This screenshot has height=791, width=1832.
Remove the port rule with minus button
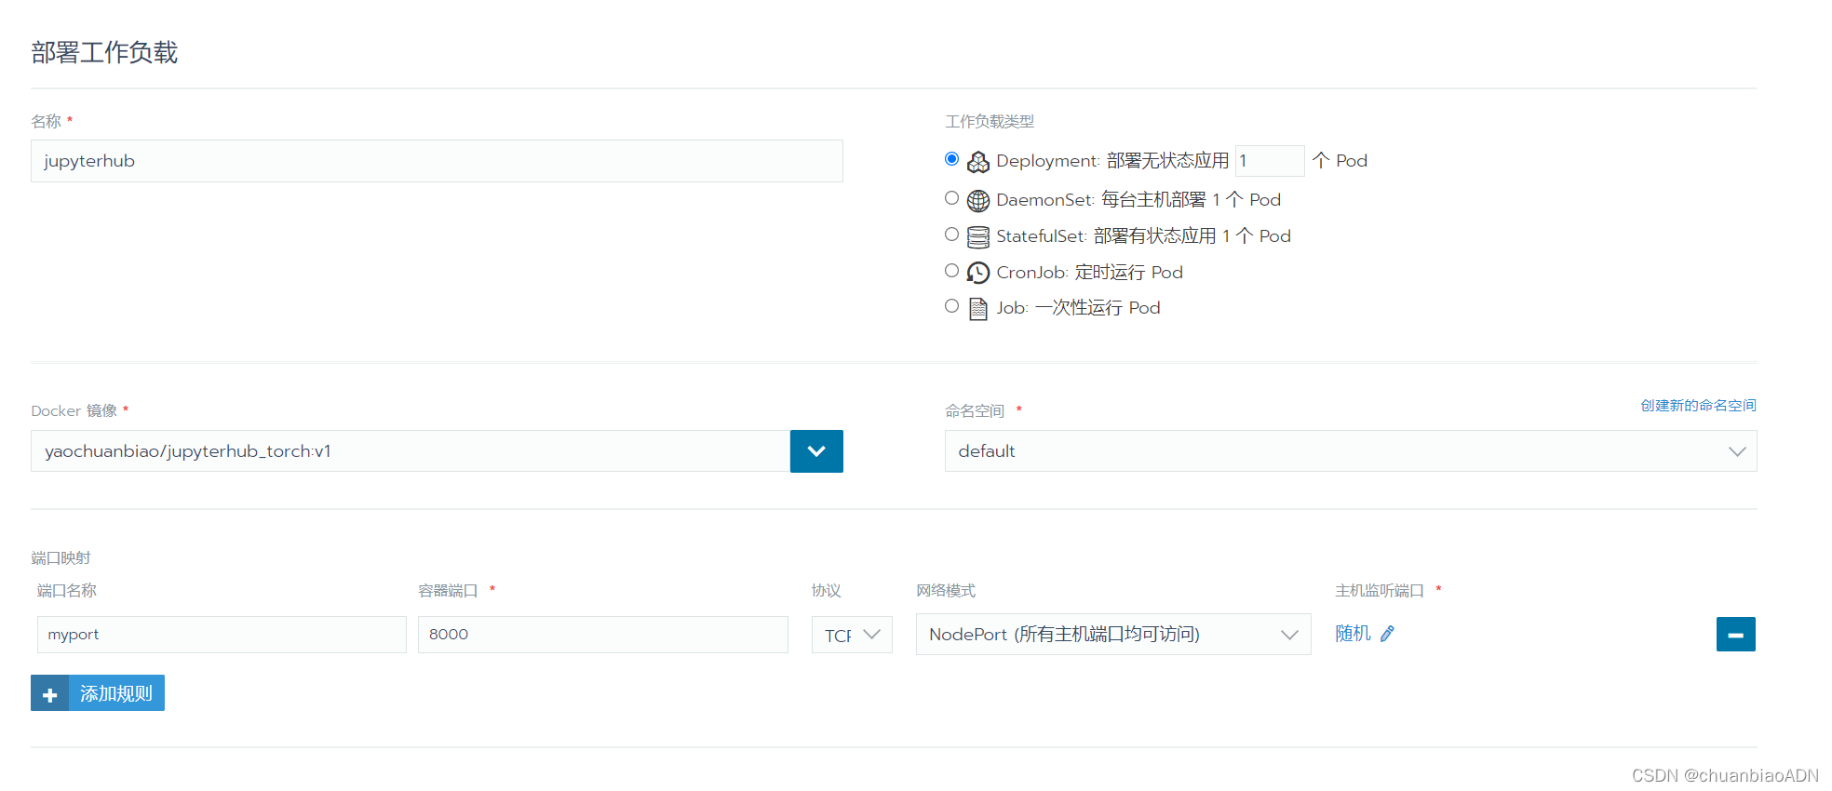1735,635
